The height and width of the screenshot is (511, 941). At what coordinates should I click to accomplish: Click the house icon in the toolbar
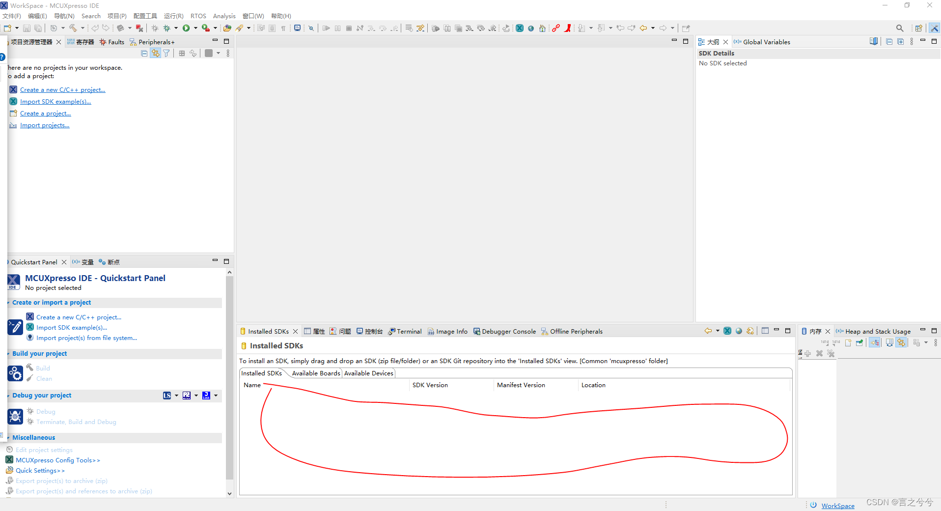tap(542, 28)
